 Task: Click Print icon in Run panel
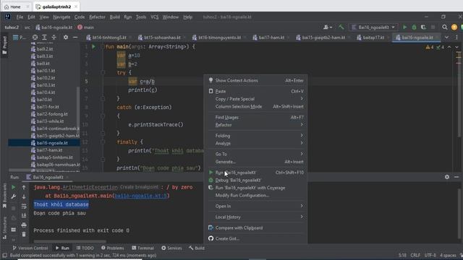click(x=24, y=225)
